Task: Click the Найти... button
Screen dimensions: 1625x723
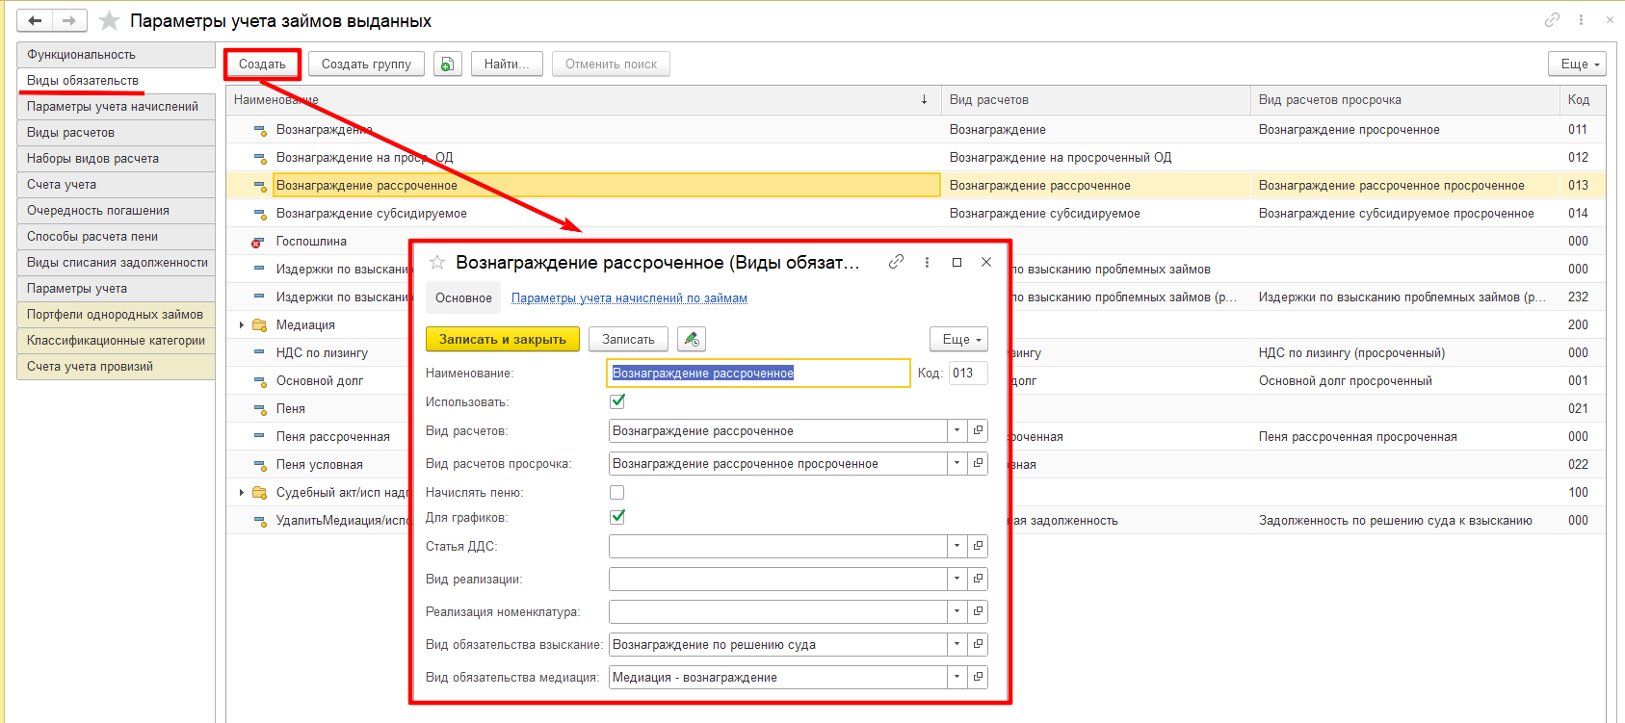Action: (507, 64)
